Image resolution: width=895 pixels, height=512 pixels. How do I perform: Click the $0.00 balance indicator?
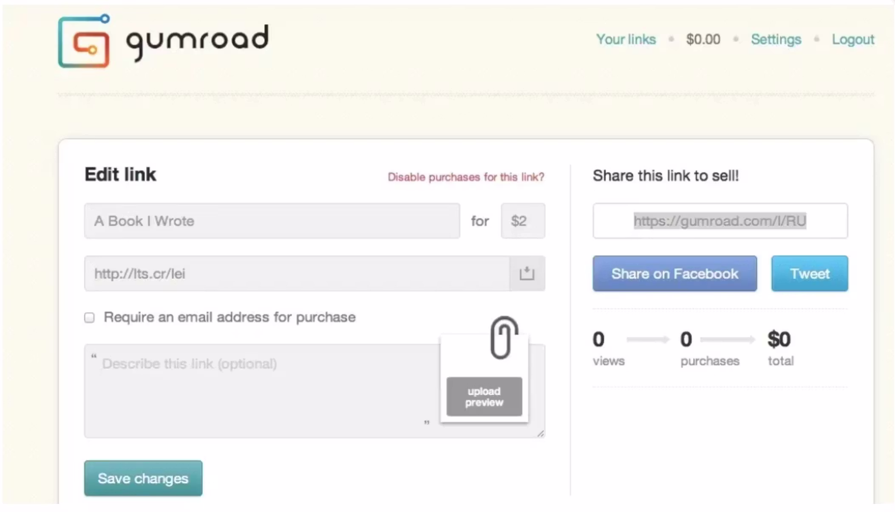(x=703, y=39)
